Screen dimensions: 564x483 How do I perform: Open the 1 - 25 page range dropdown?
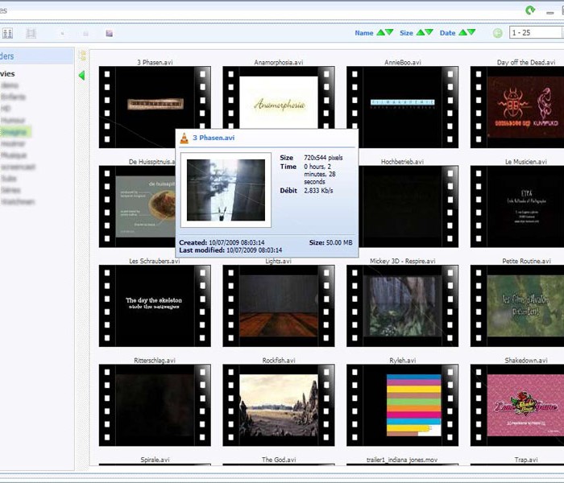[536, 33]
